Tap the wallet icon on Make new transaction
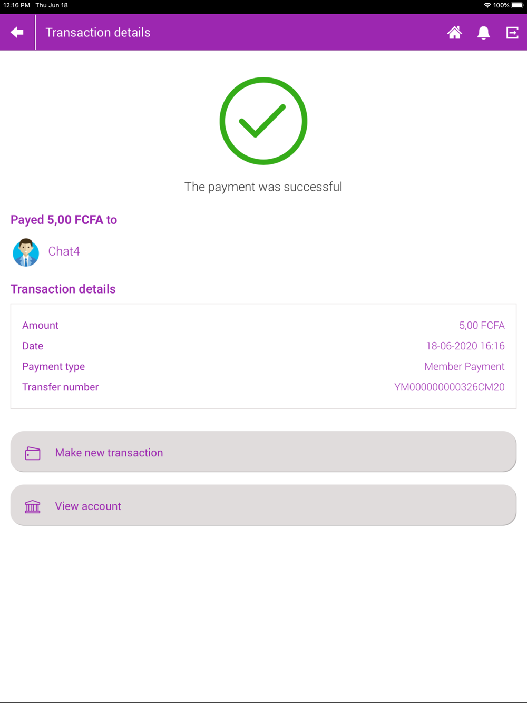Image resolution: width=527 pixels, height=703 pixels. coord(33,453)
